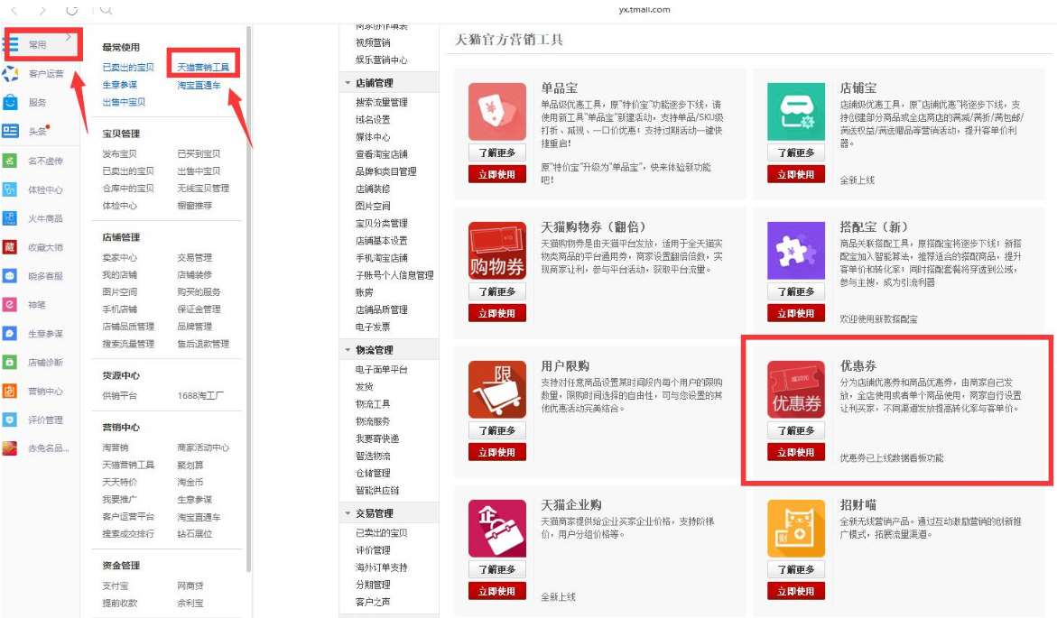Open 仓储管理 under 物流管理
Image resolution: width=1057 pixels, height=618 pixels.
(x=373, y=473)
